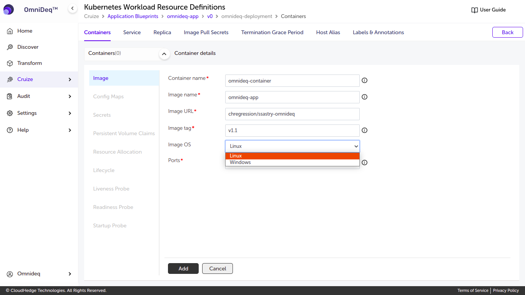Select the Lifecycle section
This screenshot has width=525, height=295.
click(124, 170)
